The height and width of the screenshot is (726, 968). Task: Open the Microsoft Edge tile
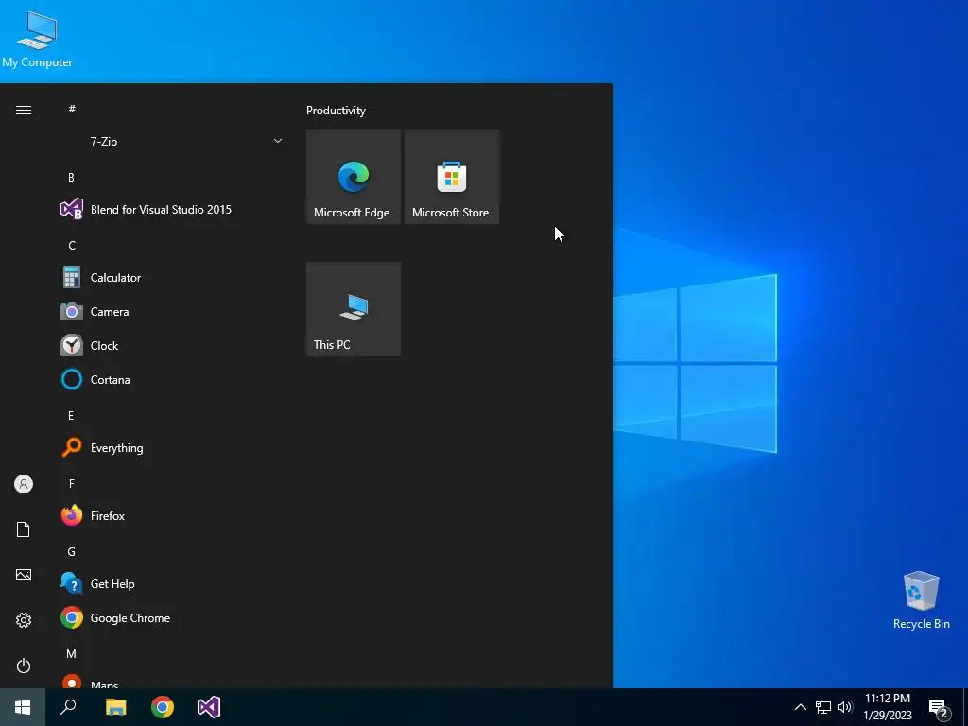pos(354,177)
